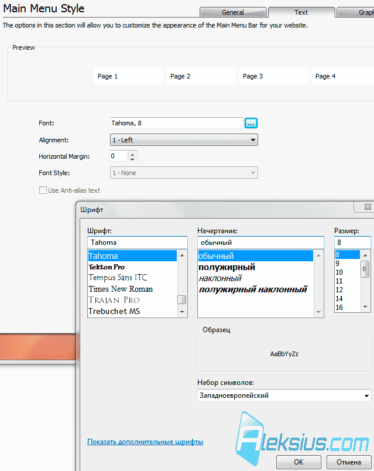Increase Horizontal Margin with up arrow
Viewport: 374px width, 471px height.
132,154
